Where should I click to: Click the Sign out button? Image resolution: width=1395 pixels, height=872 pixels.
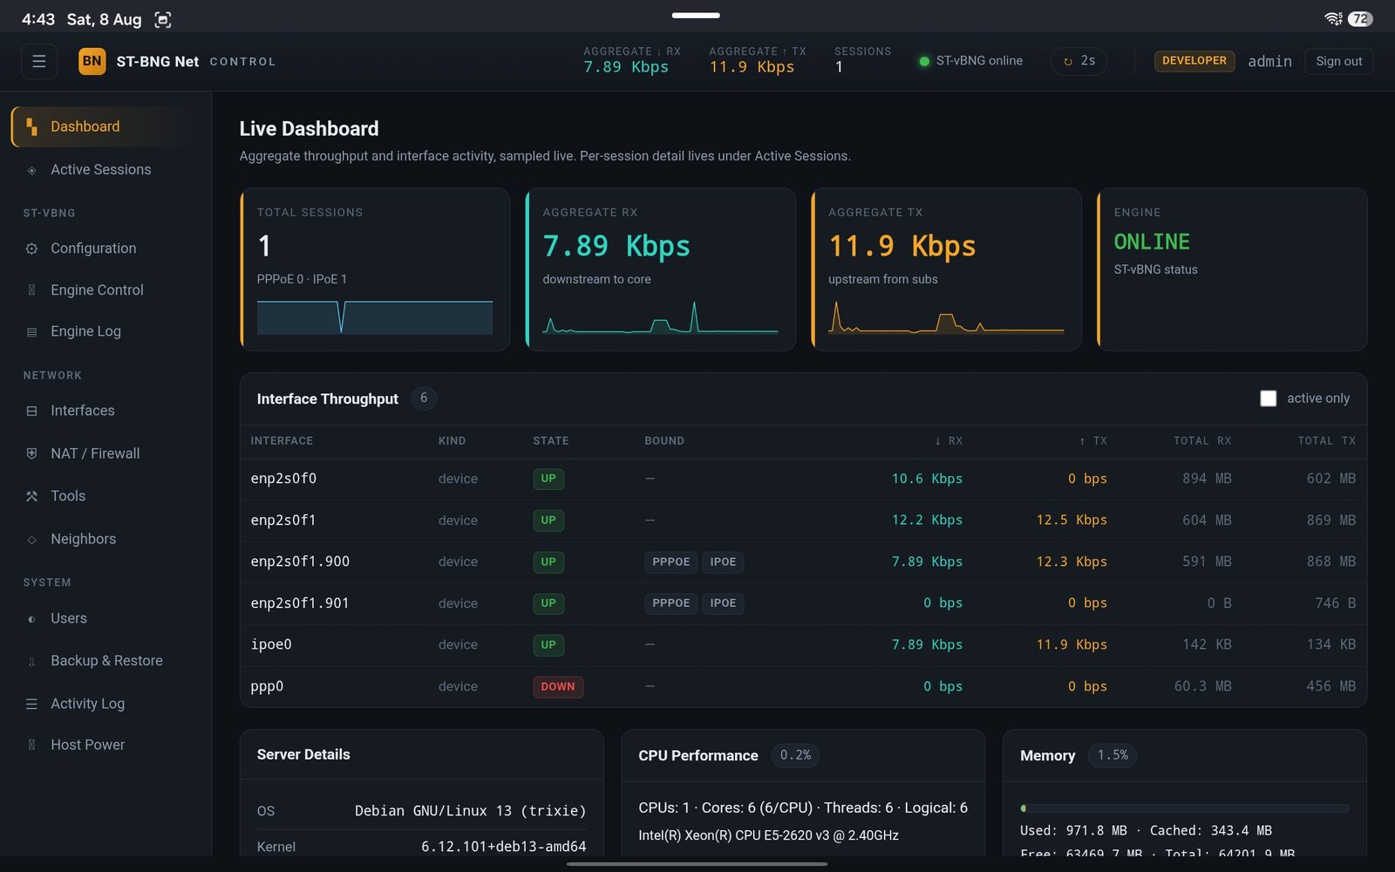1338,61
